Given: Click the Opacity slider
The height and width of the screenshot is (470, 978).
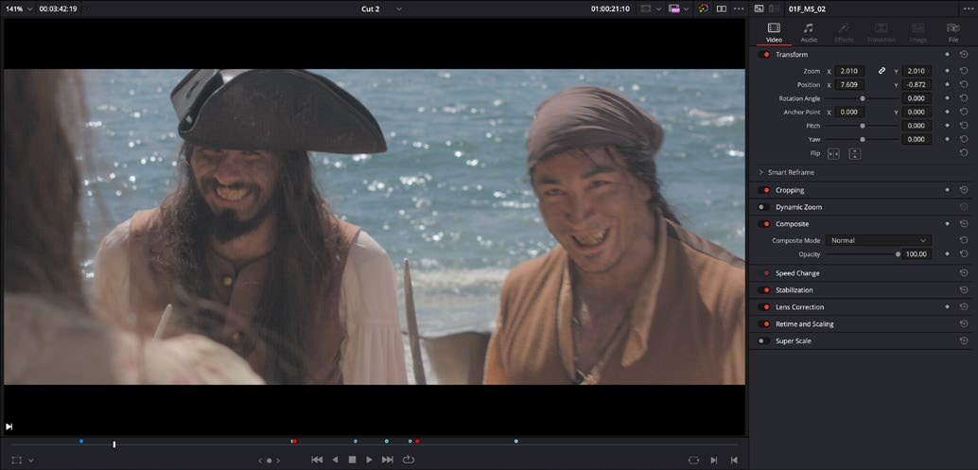Looking at the screenshot, I should click(x=864, y=254).
